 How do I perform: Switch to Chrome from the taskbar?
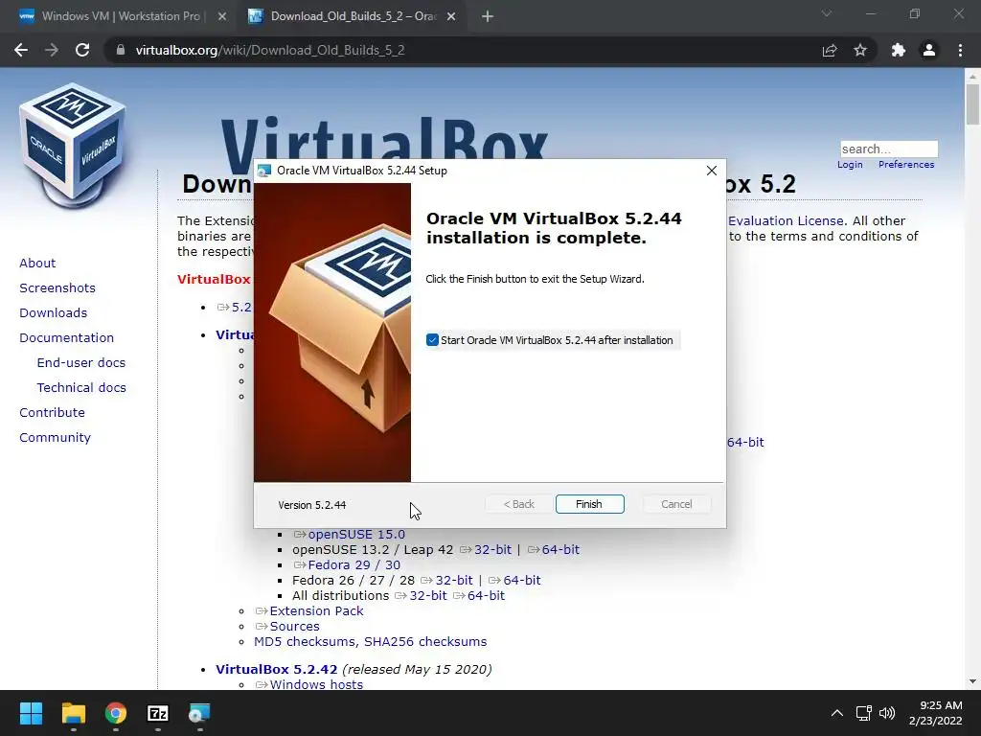point(116,713)
